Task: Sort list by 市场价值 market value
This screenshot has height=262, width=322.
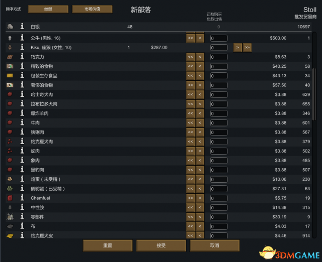Action: pyautogui.click(x=92, y=9)
